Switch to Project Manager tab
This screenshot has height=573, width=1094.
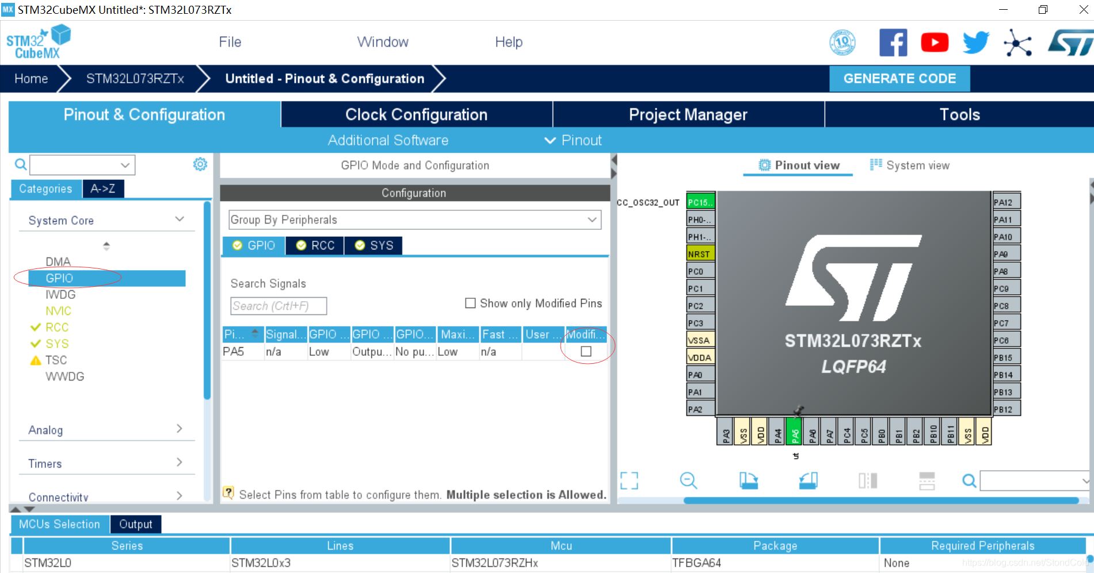point(688,114)
